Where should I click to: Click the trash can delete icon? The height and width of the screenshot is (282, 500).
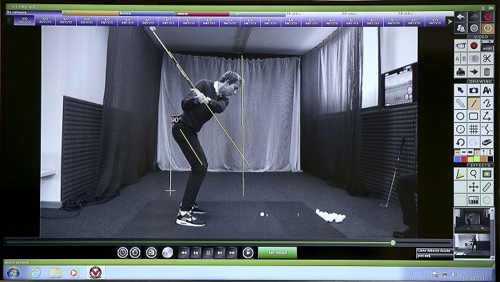(x=488, y=72)
